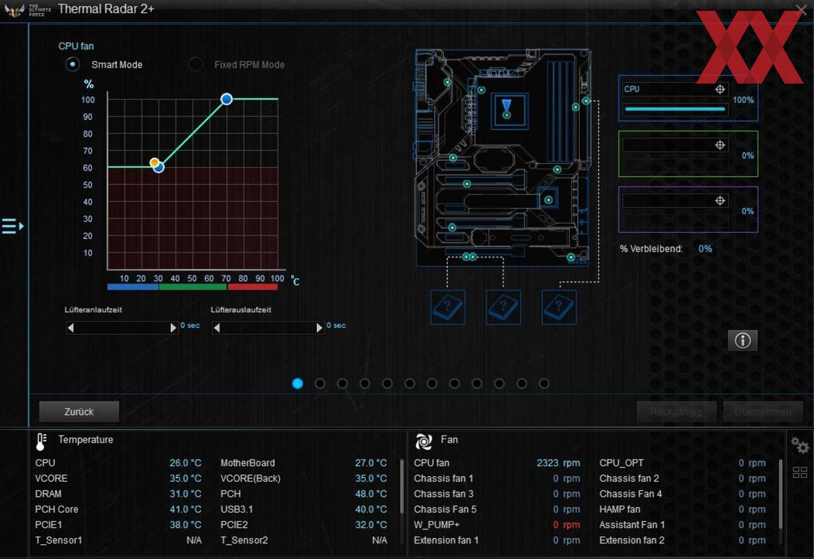The width and height of the screenshot is (814, 559).
Task: Click the 100% curve point at 70°C
Action: tap(226, 99)
